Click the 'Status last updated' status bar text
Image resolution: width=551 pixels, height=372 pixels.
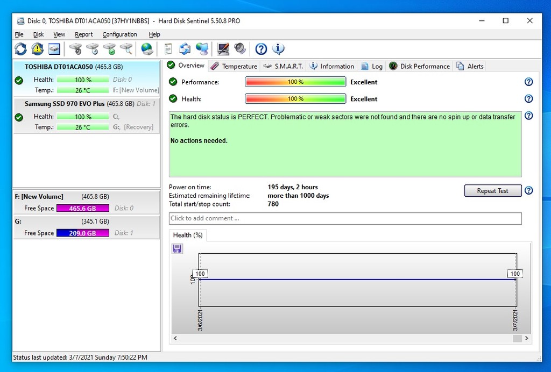click(x=80, y=357)
